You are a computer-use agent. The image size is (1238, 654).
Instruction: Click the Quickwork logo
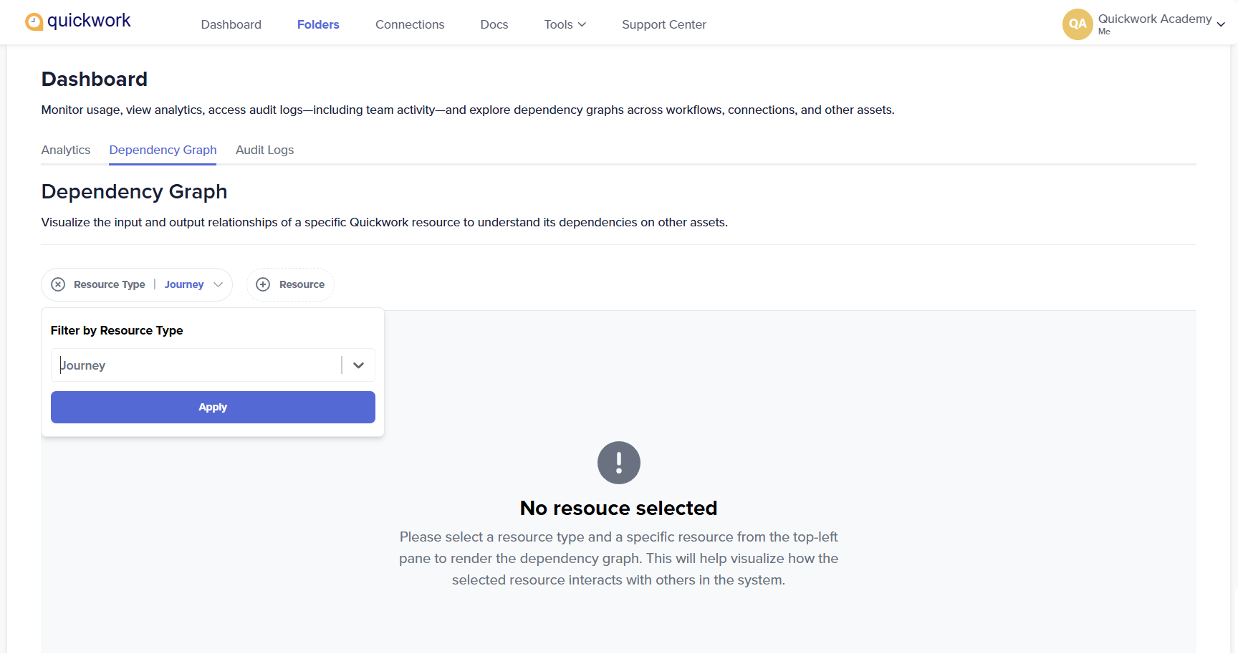click(x=78, y=21)
